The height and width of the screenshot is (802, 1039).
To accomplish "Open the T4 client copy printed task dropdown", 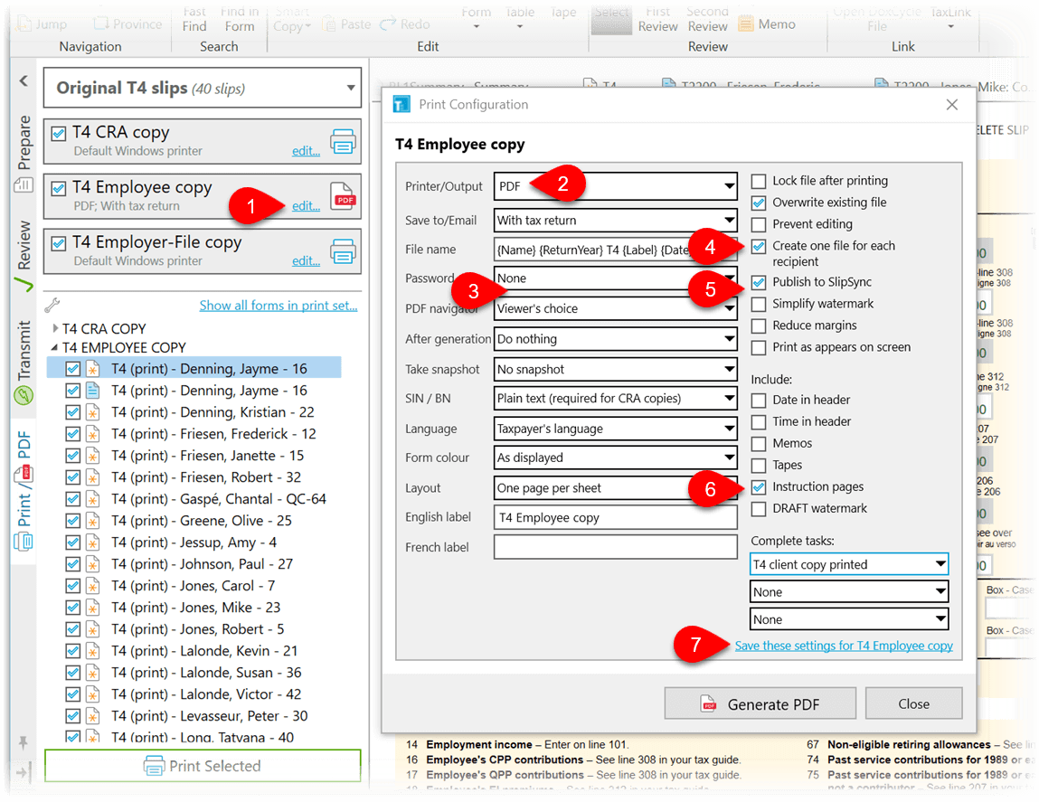I will tap(849, 564).
